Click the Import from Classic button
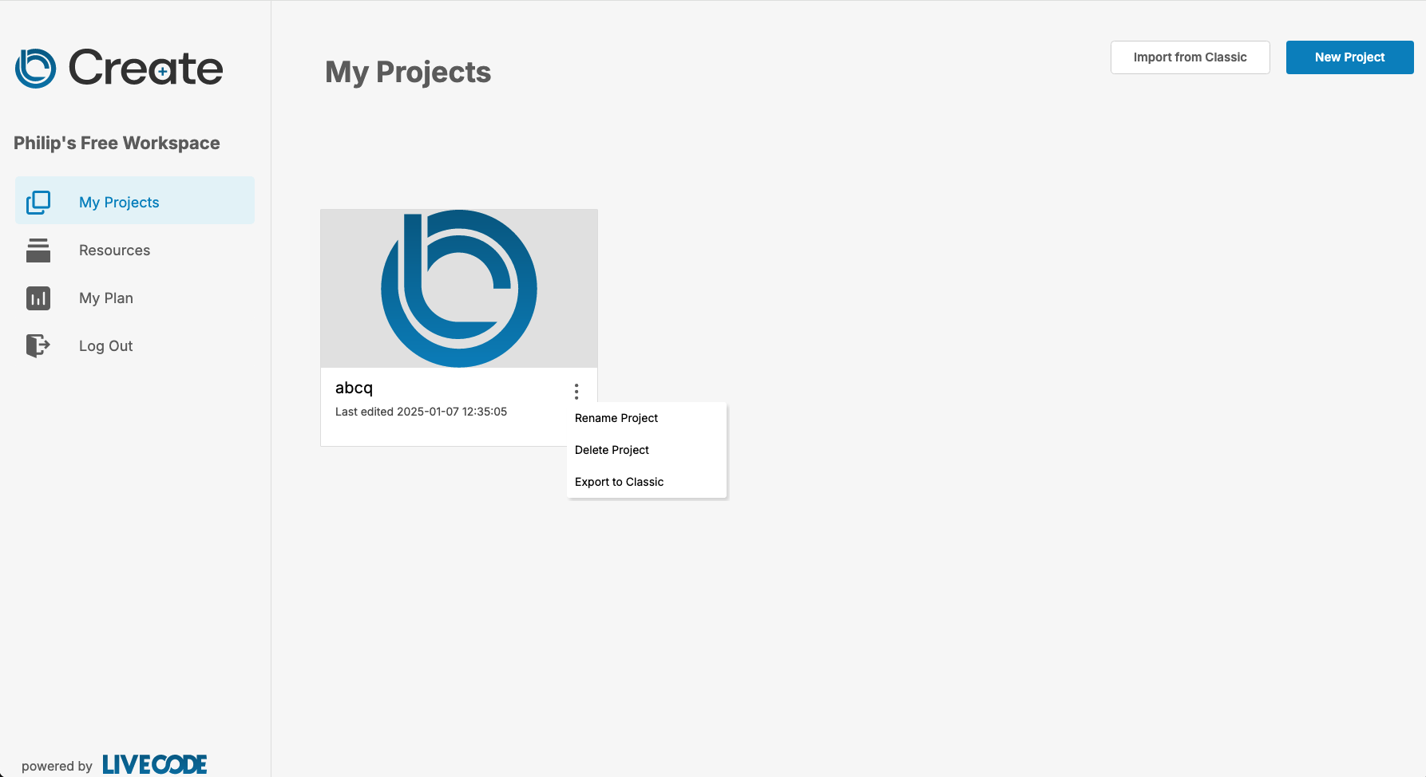This screenshot has width=1426, height=777. 1190,57
